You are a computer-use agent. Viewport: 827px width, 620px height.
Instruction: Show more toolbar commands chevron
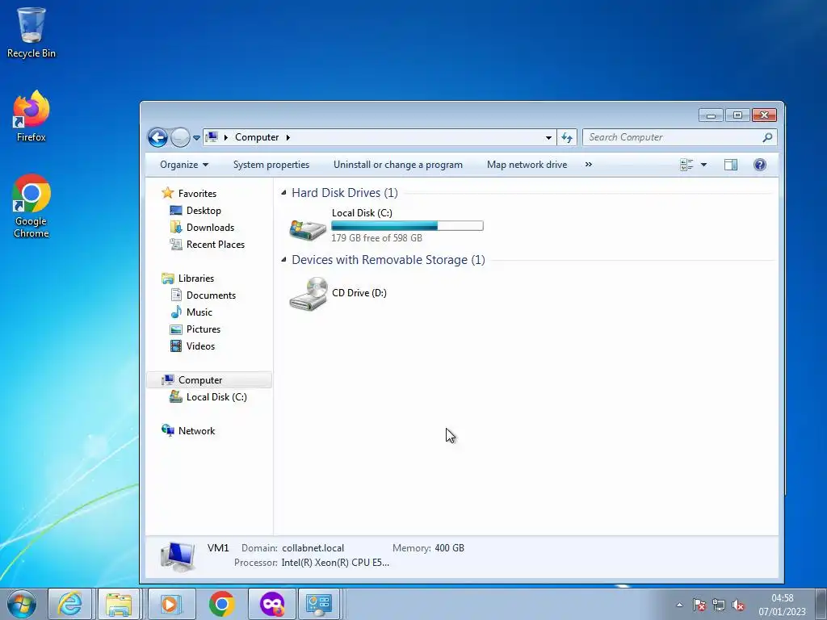point(589,165)
